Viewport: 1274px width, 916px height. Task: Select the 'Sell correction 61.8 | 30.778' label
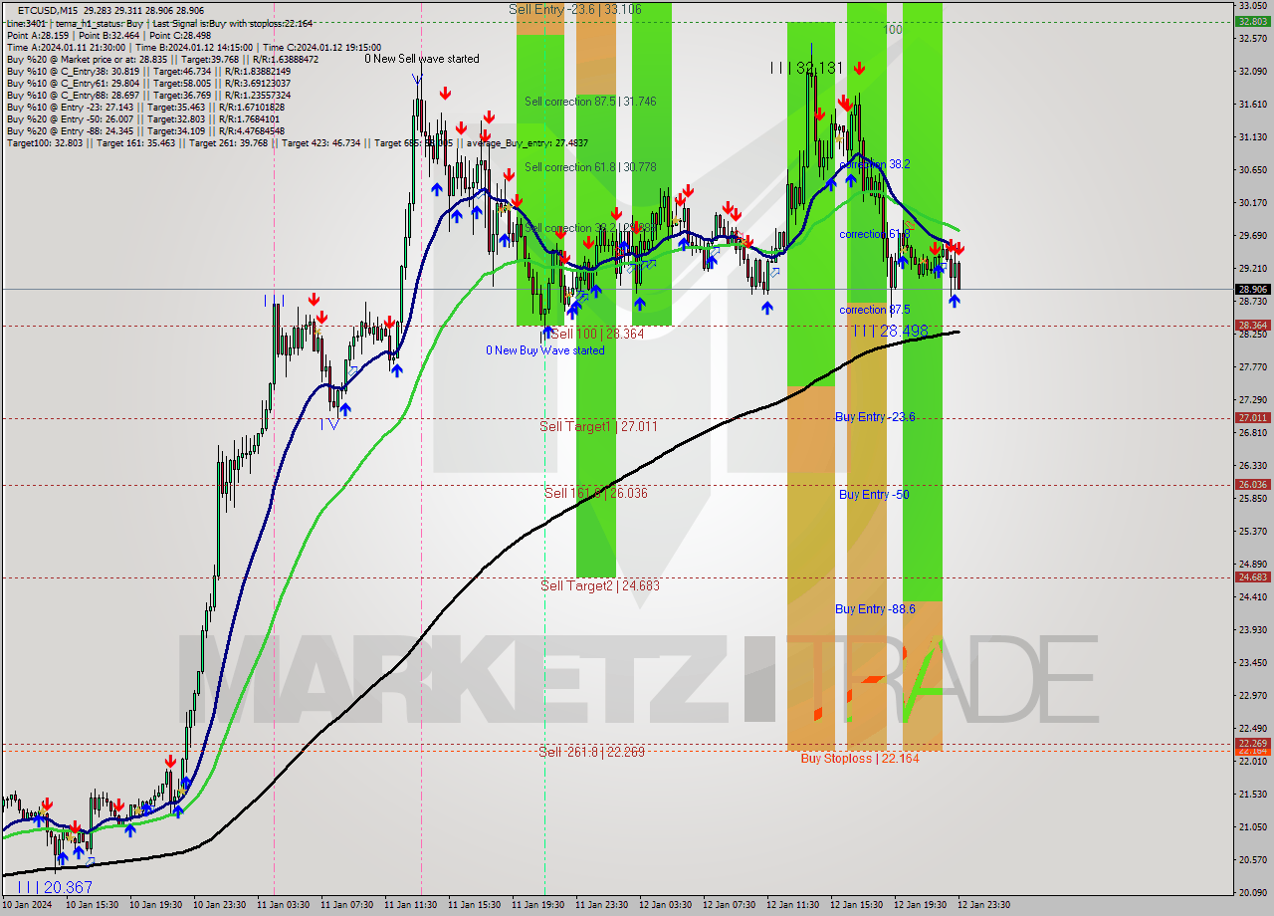590,167
